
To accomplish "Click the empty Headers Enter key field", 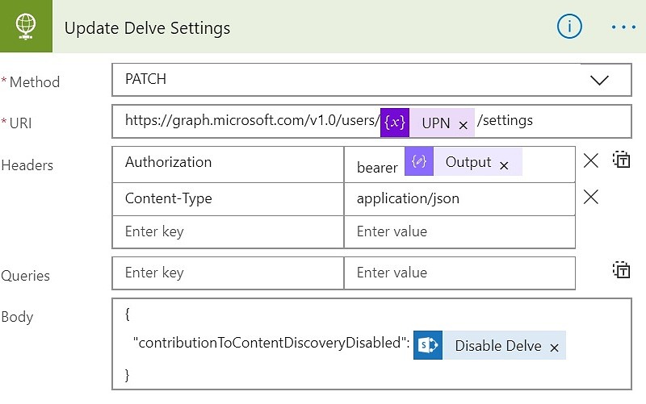I will click(228, 231).
